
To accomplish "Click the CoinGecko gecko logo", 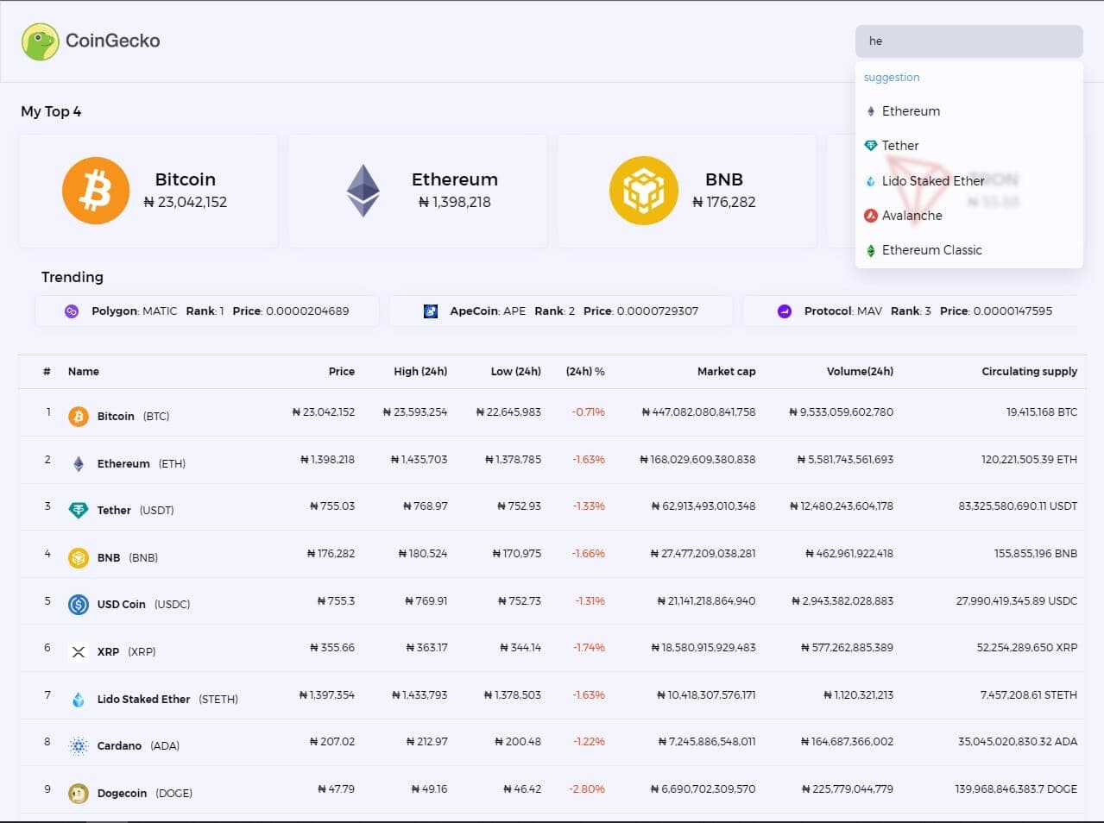I will pyautogui.click(x=41, y=39).
